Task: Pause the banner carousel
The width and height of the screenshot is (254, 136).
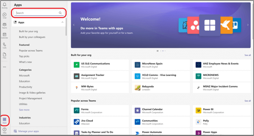Action: 157,51
